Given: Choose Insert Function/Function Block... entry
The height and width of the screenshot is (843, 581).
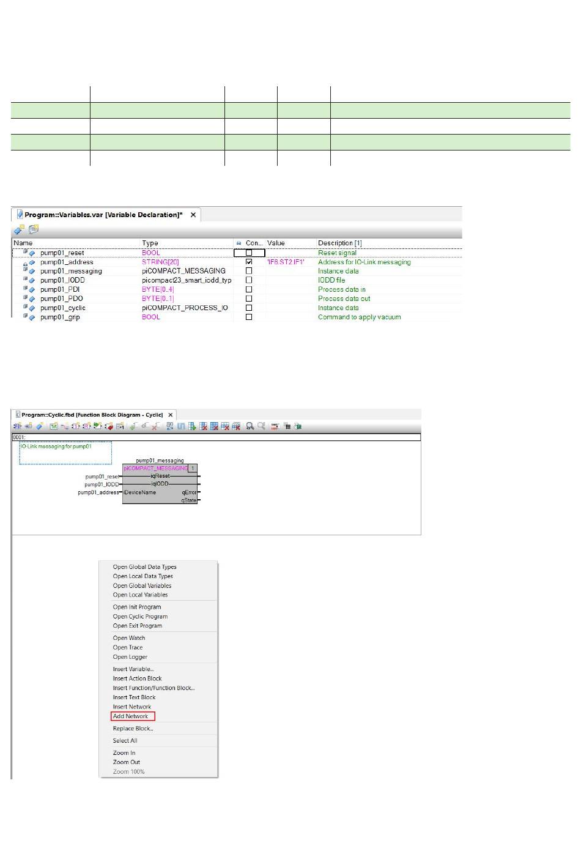Looking at the screenshot, I should tap(154, 688).
